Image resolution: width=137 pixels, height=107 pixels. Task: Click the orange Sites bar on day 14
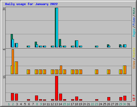[x=61, y=70]
